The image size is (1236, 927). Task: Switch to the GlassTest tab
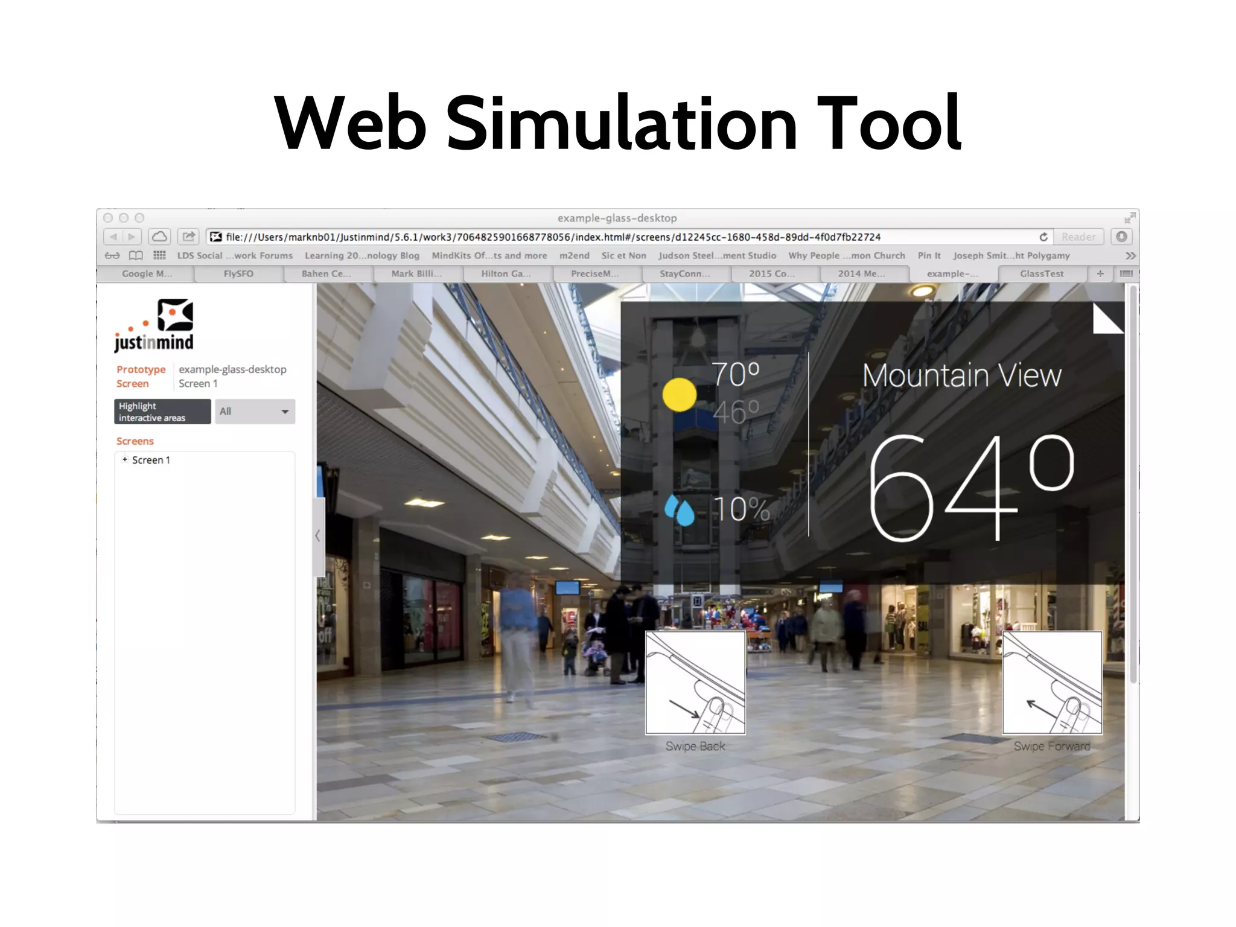(1042, 273)
